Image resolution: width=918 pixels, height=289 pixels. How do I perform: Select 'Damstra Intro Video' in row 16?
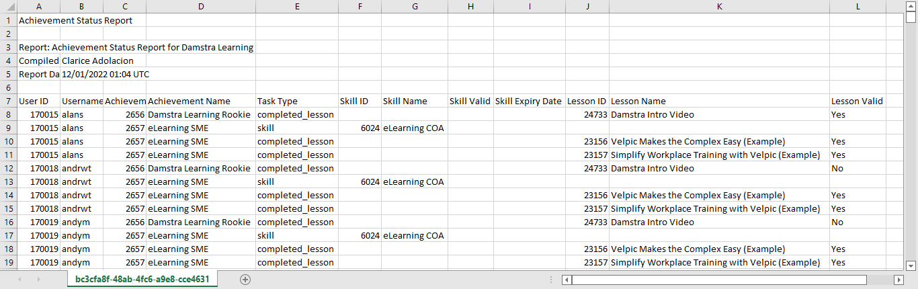coord(719,222)
